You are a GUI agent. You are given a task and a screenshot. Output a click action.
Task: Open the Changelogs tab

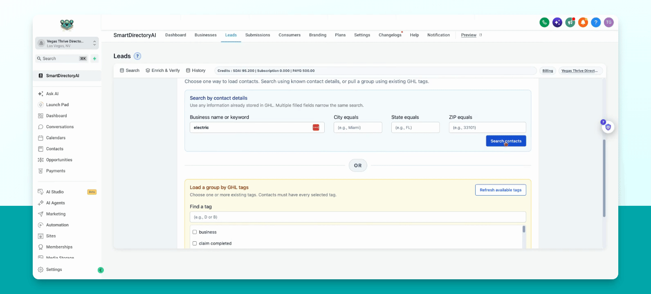pyautogui.click(x=390, y=35)
